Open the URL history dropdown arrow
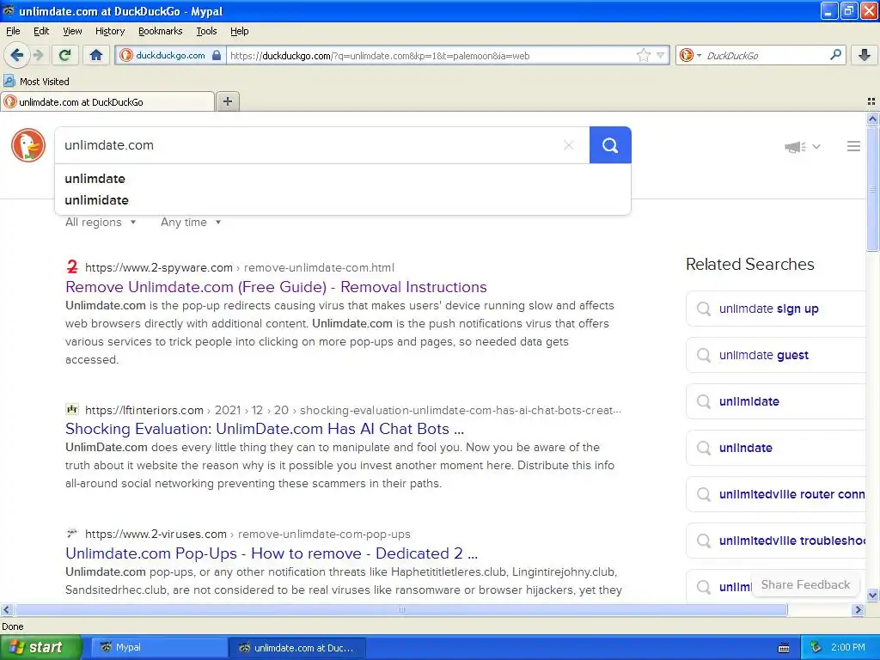The image size is (880, 660). pos(661,55)
